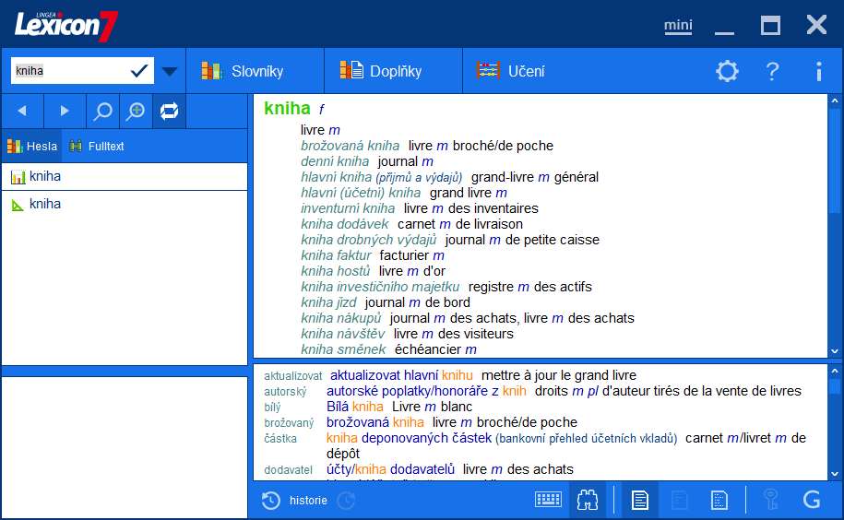This screenshot has width=844, height=520.
Task: Open help with the question mark icon
Action: point(773,71)
